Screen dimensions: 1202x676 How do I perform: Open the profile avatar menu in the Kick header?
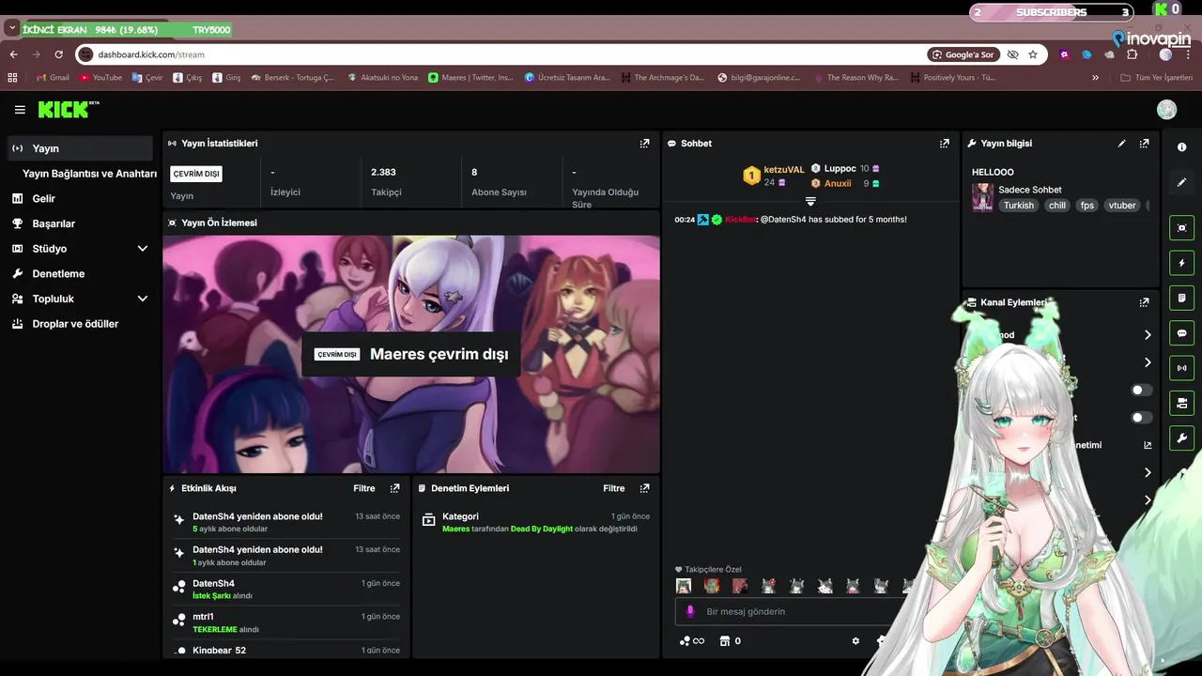1166,110
